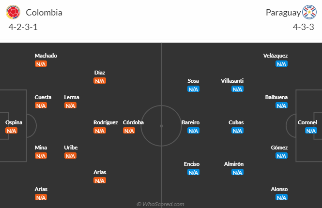Click the Colombia team crest icon
The width and height of the screenshot is (322, 208).
click(14, 13)
